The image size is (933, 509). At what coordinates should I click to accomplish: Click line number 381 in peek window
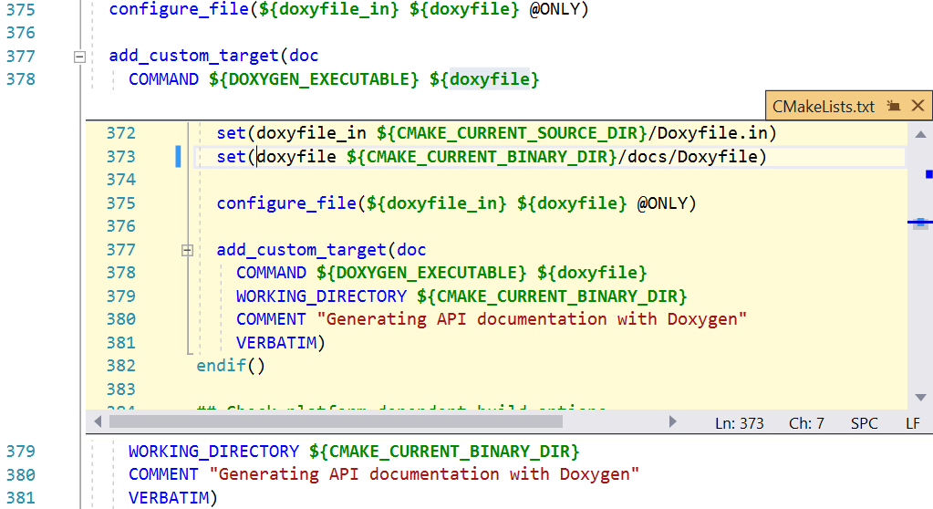tap(120, 343)
